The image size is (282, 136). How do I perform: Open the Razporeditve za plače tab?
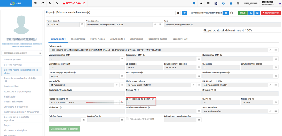tap(157, 39)
